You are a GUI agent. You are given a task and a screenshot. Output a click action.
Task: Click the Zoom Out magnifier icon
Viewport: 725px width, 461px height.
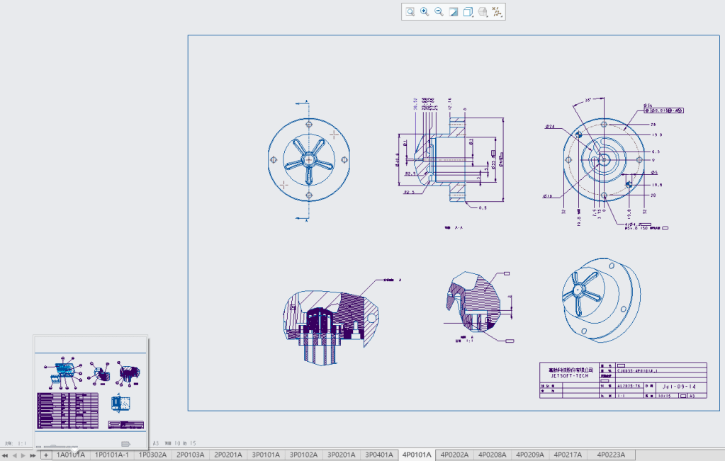coord(439,11)
